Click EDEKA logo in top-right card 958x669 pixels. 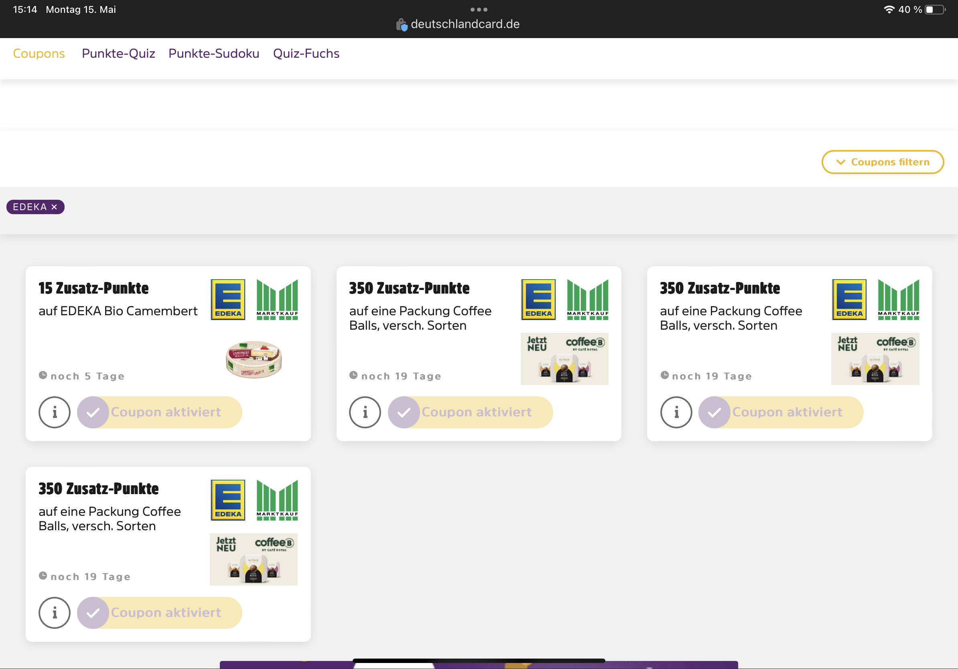point(849,300)
